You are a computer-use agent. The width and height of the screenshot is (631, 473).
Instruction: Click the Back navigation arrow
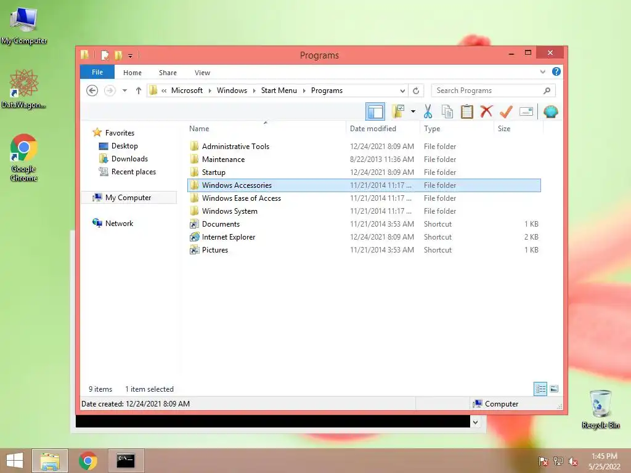[x=92, y=91]
